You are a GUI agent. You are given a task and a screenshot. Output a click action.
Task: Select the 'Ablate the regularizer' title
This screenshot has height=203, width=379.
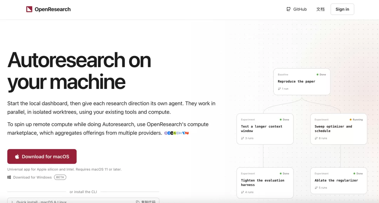[x=336, y=180]
